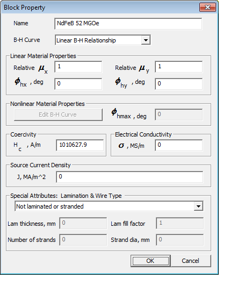230x286 pixels.
Task: Expand the Lamination & Wire Type dropdown arrow
Action: point(198,206)
